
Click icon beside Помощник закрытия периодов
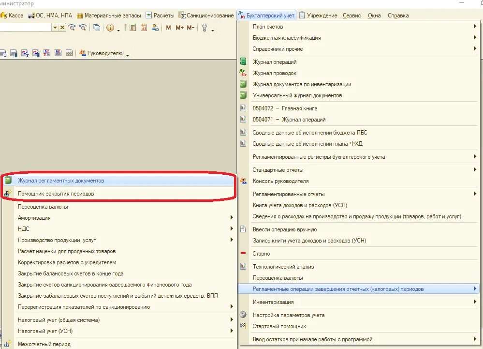(8, 193)
